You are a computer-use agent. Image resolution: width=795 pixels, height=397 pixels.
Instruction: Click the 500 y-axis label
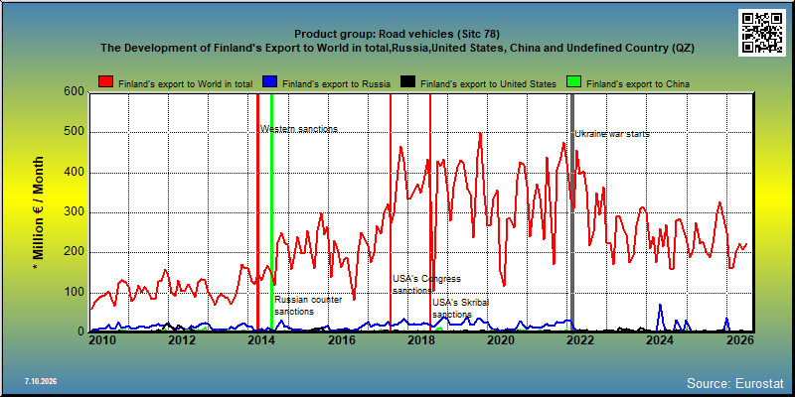[x=76, y=133]
